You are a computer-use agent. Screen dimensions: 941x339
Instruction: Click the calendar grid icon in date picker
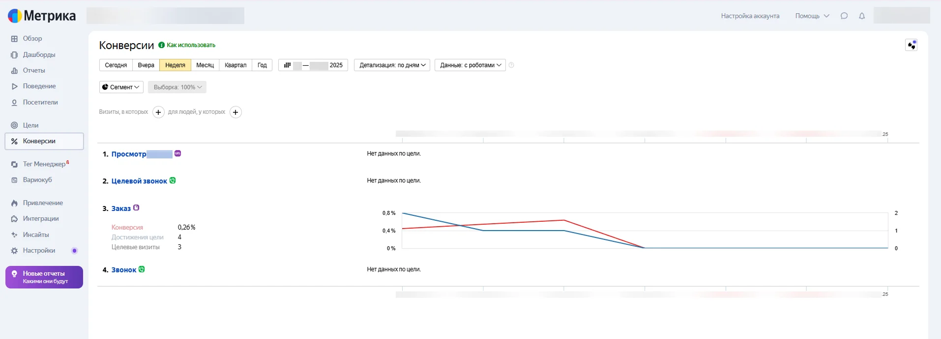pyautogui.click(x=288, y=65)
